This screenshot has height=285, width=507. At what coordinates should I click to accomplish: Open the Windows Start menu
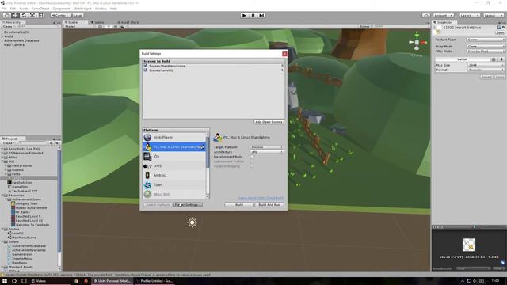(5, 281)
